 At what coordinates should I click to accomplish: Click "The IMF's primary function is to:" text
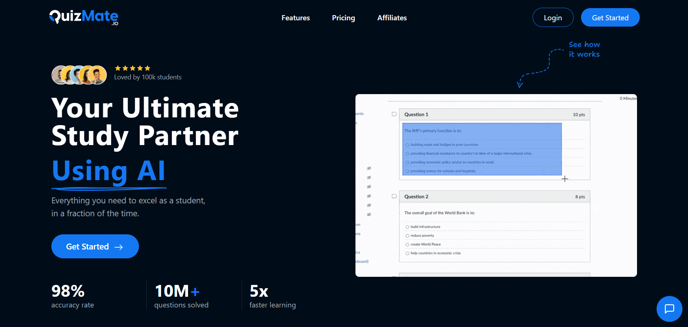pyautogui.click(x=433, y=131)
